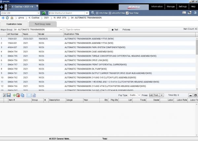
Task: Open the Help menu
Action: point(193,7)
